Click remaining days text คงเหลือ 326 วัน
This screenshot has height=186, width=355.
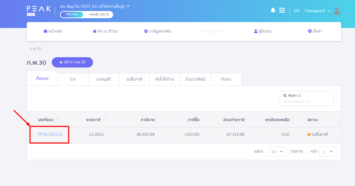pos(99,14)
